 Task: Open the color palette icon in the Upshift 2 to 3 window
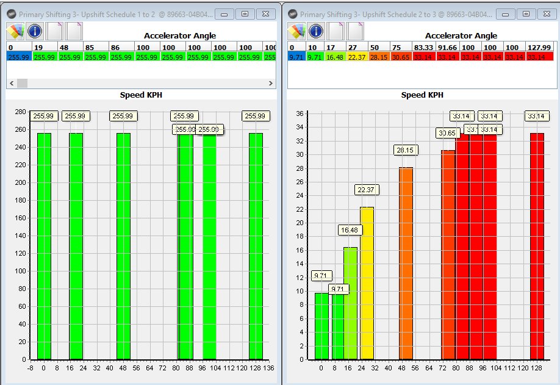(296, 31)
